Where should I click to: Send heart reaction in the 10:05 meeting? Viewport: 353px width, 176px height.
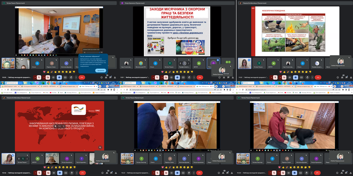[44, 72]
